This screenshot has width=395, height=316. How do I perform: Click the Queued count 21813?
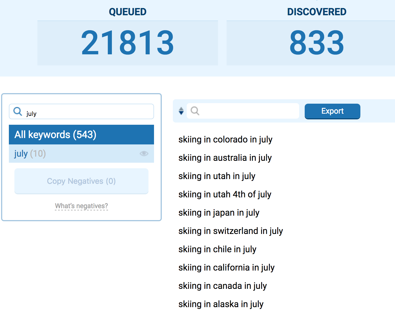(x=127, y=43)
